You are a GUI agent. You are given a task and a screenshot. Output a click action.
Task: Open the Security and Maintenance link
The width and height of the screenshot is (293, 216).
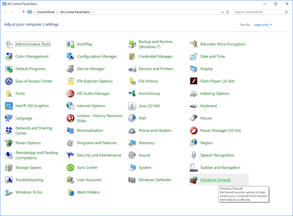[99, 155]
